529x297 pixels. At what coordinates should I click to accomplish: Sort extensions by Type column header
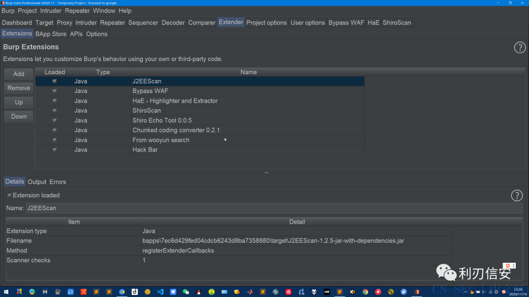coord(103,72)
